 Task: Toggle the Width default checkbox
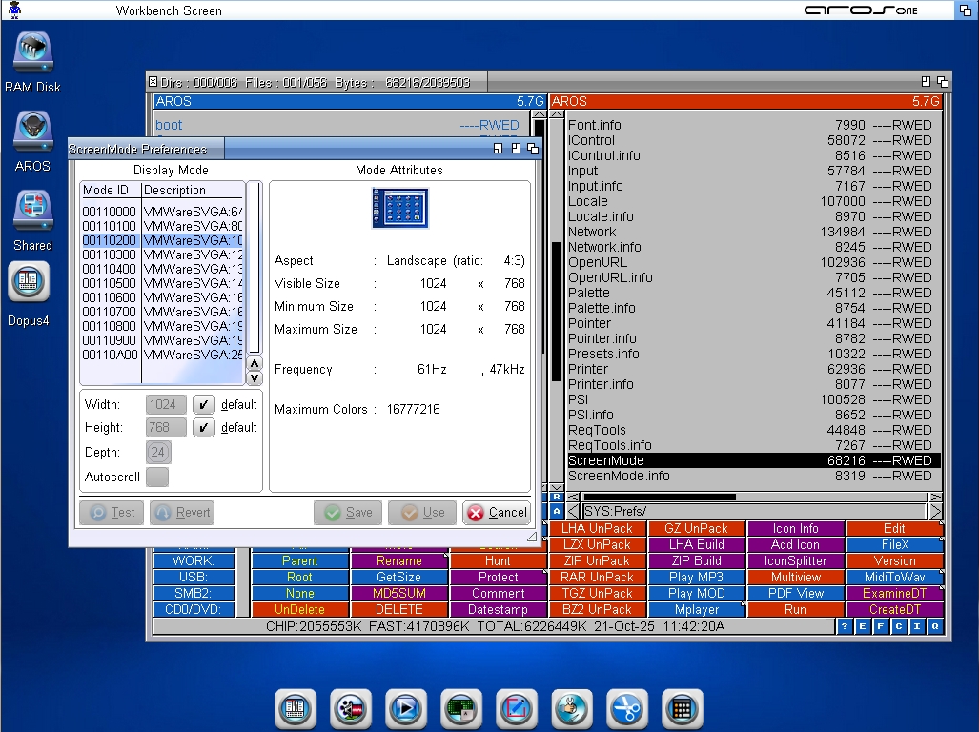(204, 404)
